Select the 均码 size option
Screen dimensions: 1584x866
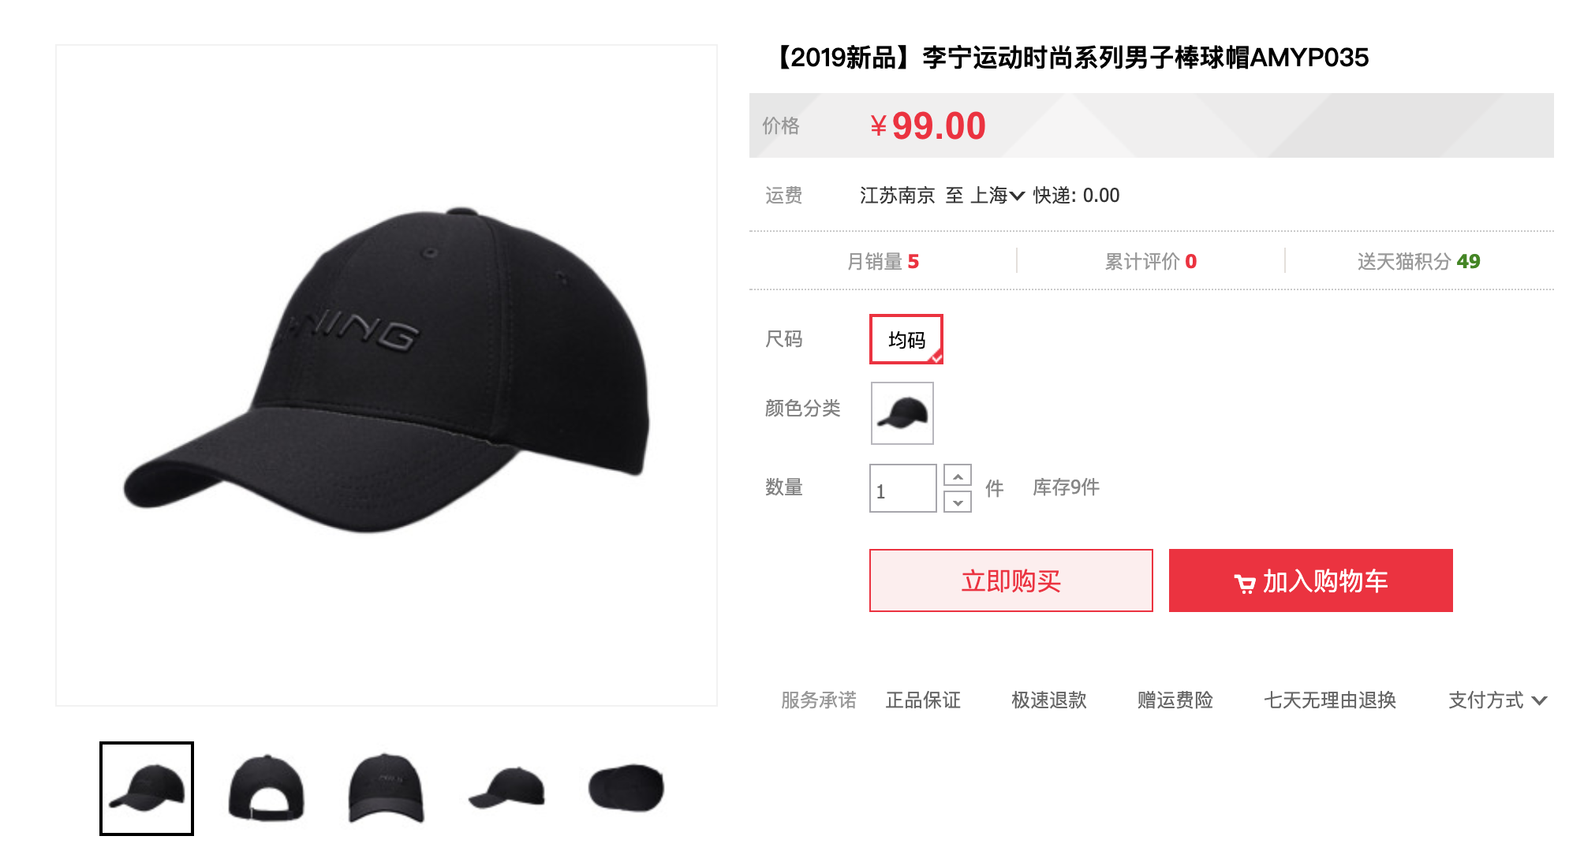(x=906, y=339)
